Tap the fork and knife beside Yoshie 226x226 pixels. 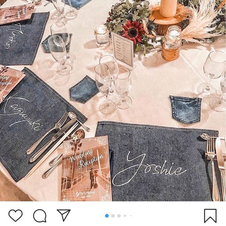click(x=216, y=167)
